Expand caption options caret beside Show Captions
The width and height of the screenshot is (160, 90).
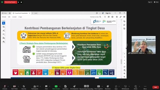pyautogui.click(x=102, y=86)
